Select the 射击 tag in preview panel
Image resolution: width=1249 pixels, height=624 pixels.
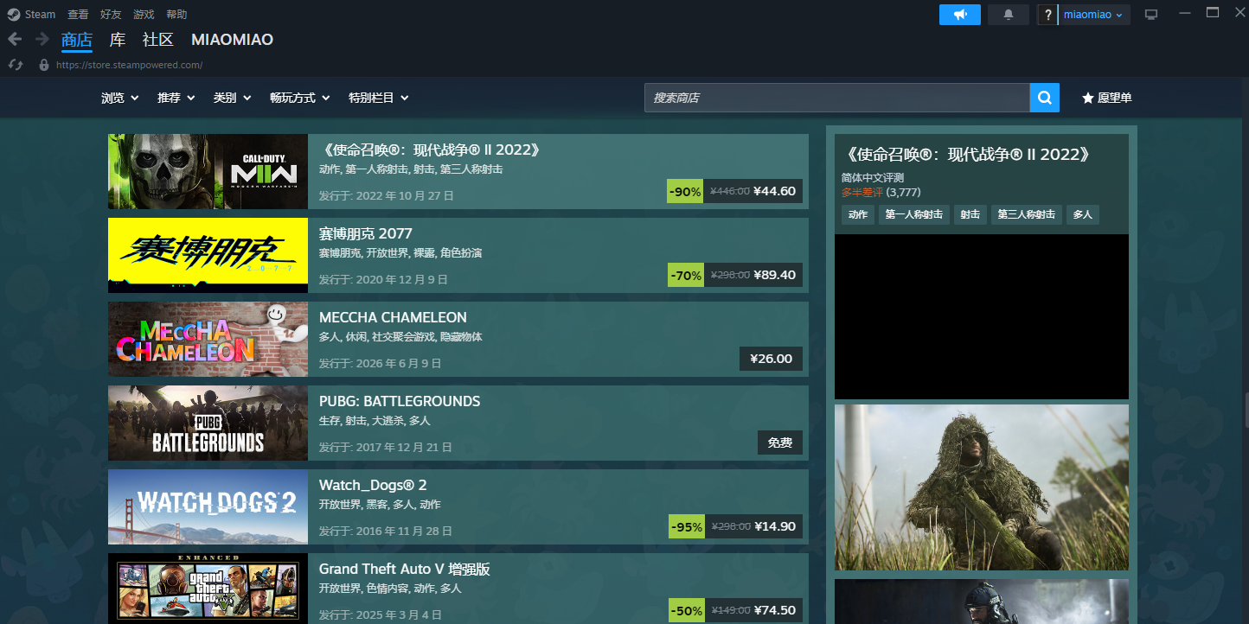970,214
